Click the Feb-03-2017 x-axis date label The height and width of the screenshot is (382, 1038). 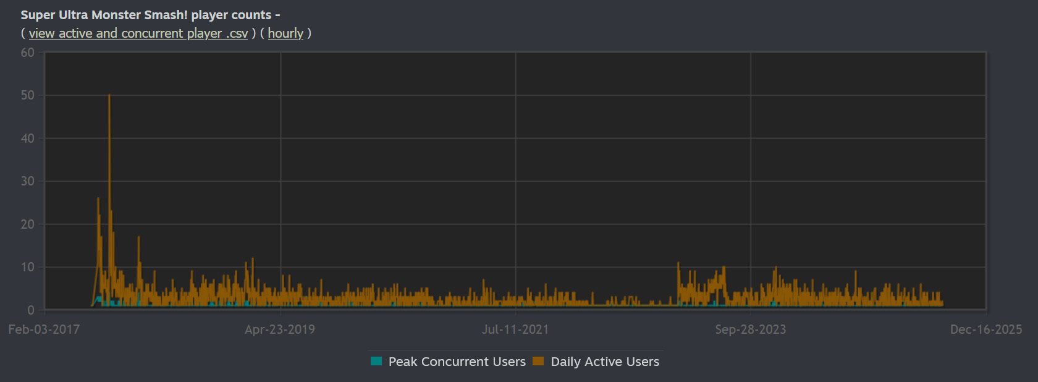tap(44, 329)
